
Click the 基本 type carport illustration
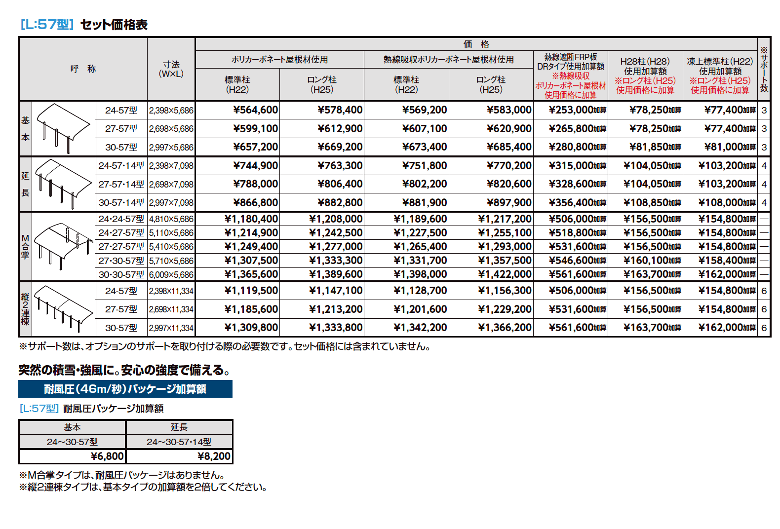(x=64, y=128)
